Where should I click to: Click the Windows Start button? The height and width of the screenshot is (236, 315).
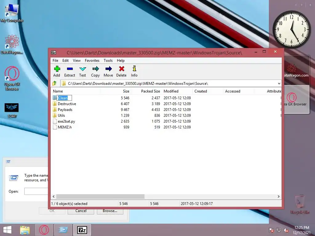pos(7,230)
